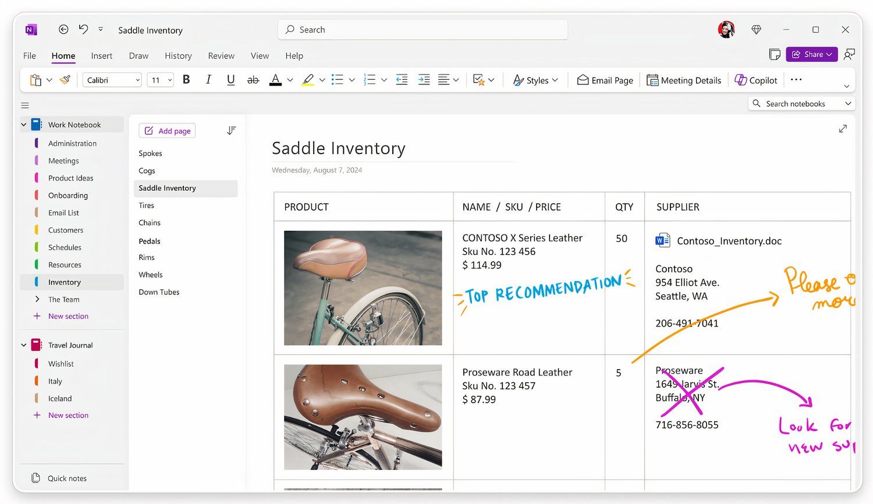This screenshot has width=873, height=504.
Task: Add a to-do tag
Action: tap(479, 80)
